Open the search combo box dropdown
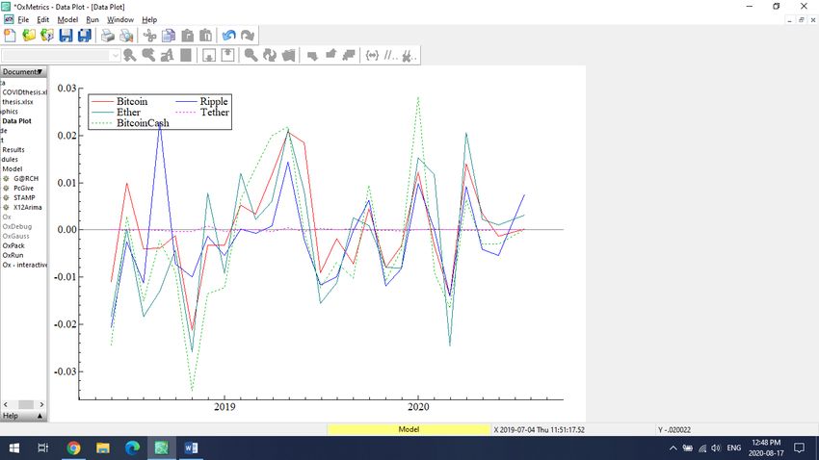Screen dimensions: 819x460 point(116,55)
